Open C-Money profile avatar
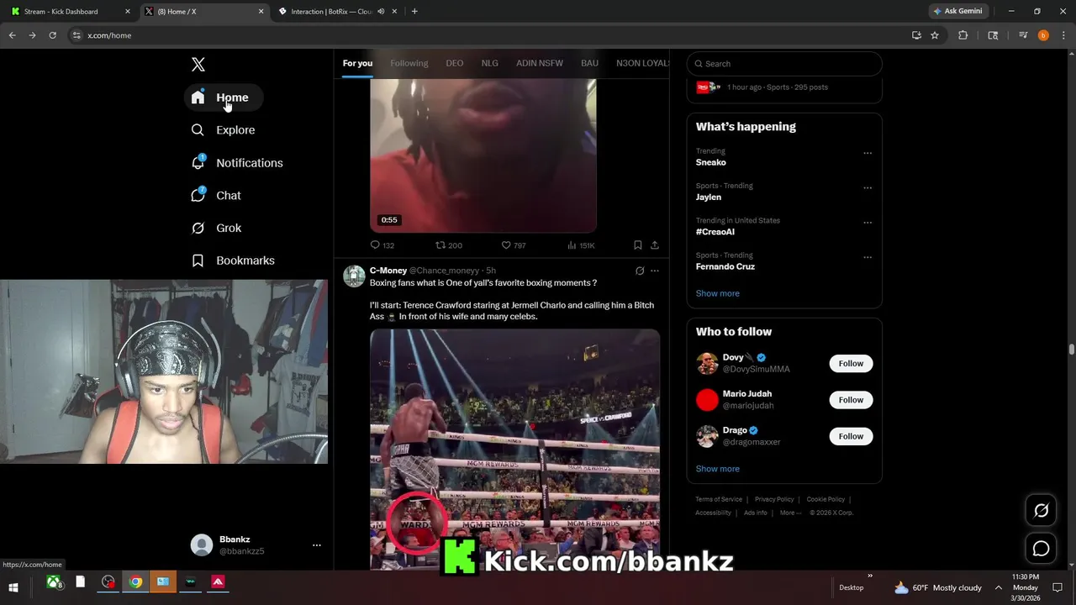 354,276
